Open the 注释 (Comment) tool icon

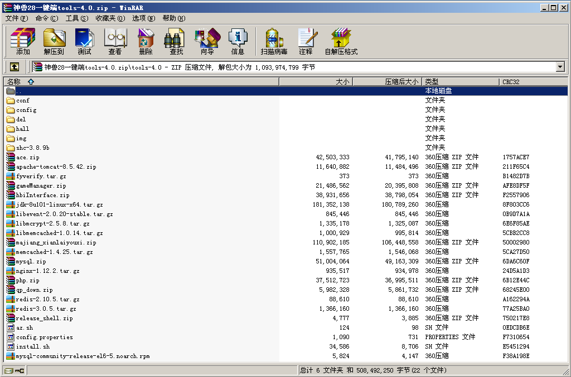pos(306,41)
